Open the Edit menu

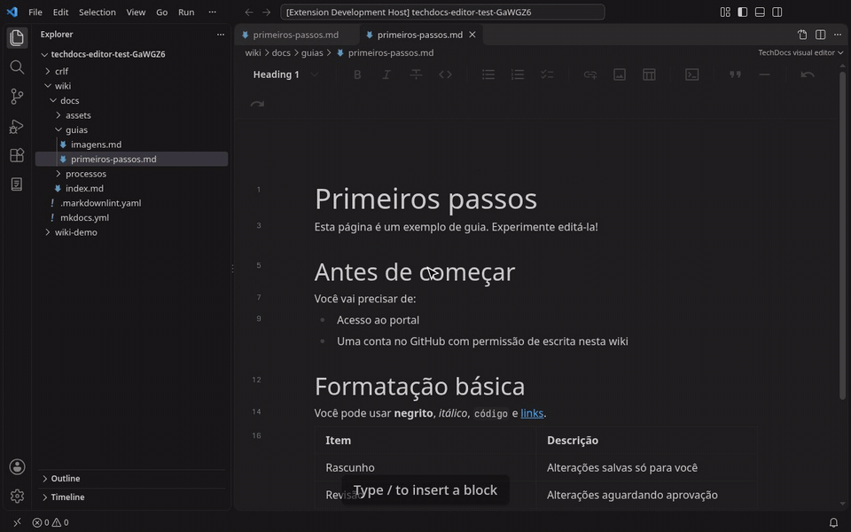click(61, 12)
